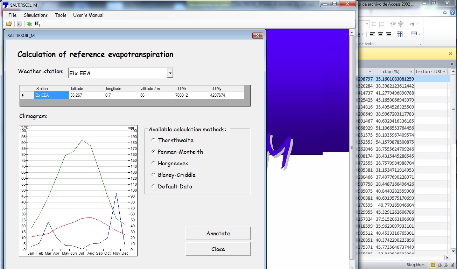Click the bulleted list icon in Access
The width and height of the screenshot is (457, 269).
[374, 24]
